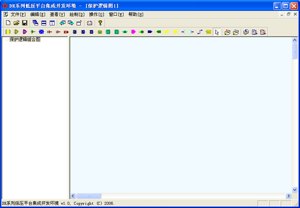Save using the floppy disk icon
Viewport: 300px width, 208px height.
pos(25,23)
